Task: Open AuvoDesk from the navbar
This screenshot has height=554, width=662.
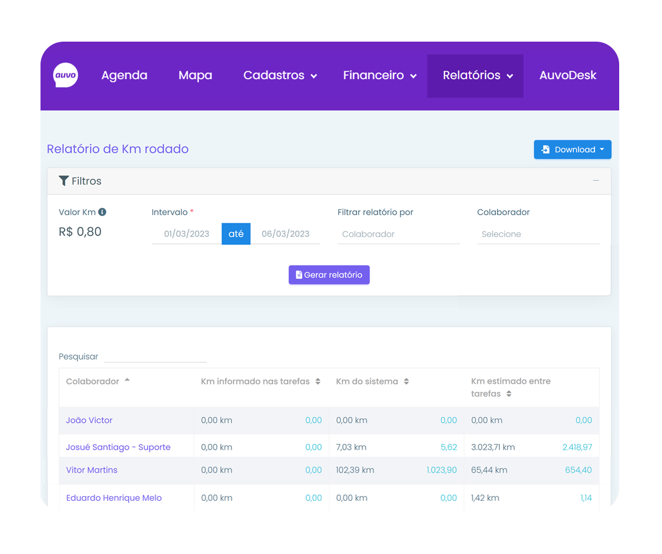Action: click(568, 76)
